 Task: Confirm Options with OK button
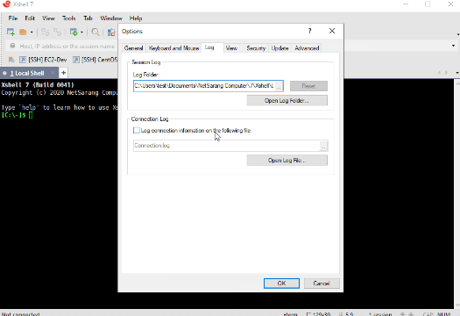click(x=281, y=284)
